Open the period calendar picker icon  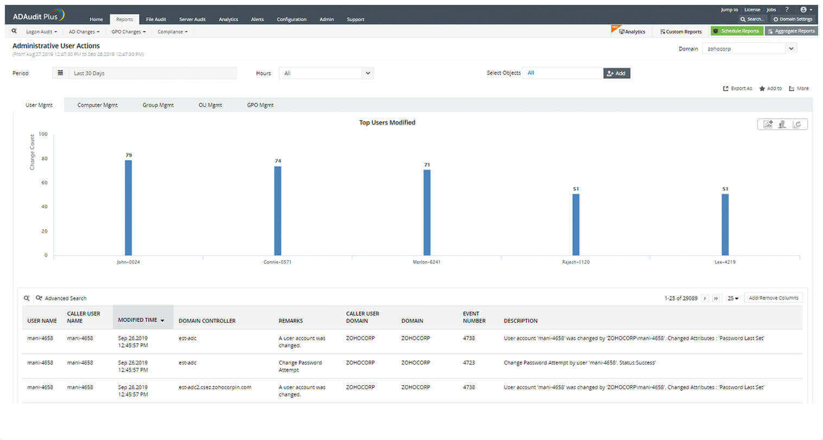(x=60, y=73)
